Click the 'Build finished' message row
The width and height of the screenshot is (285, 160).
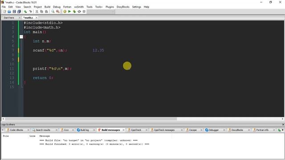point(94,144)
